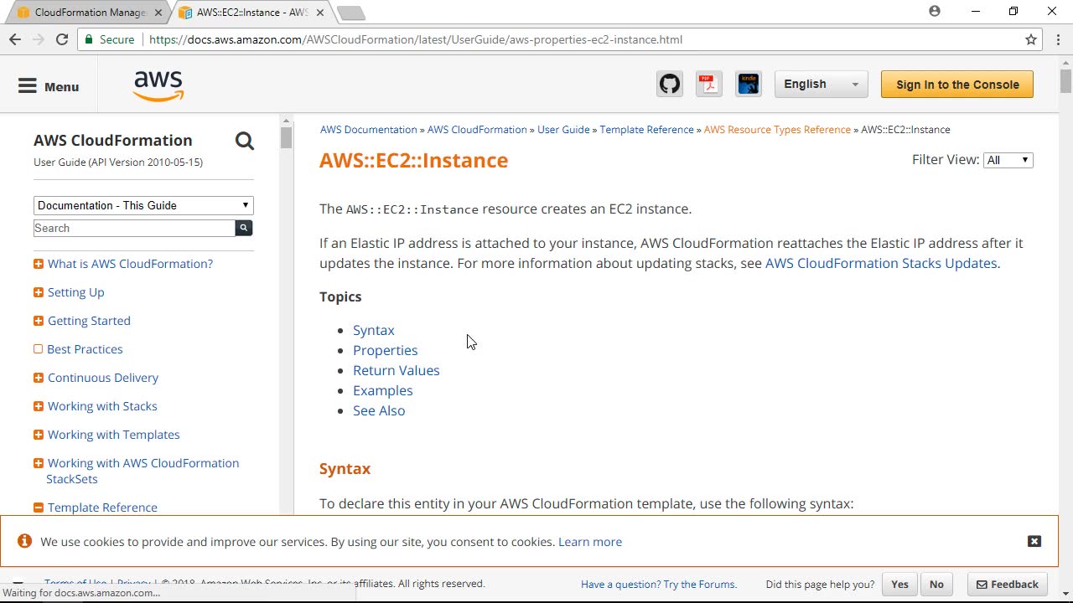Answer Yes to page helpfulness
This screenshot has height=603, width=1073.
899,585
